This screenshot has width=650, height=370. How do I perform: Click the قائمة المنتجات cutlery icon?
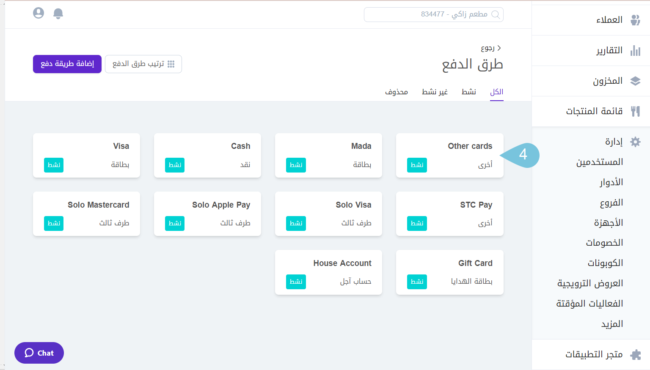[635, 111]
